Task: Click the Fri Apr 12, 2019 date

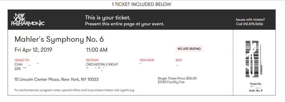Action: (33, 50)
